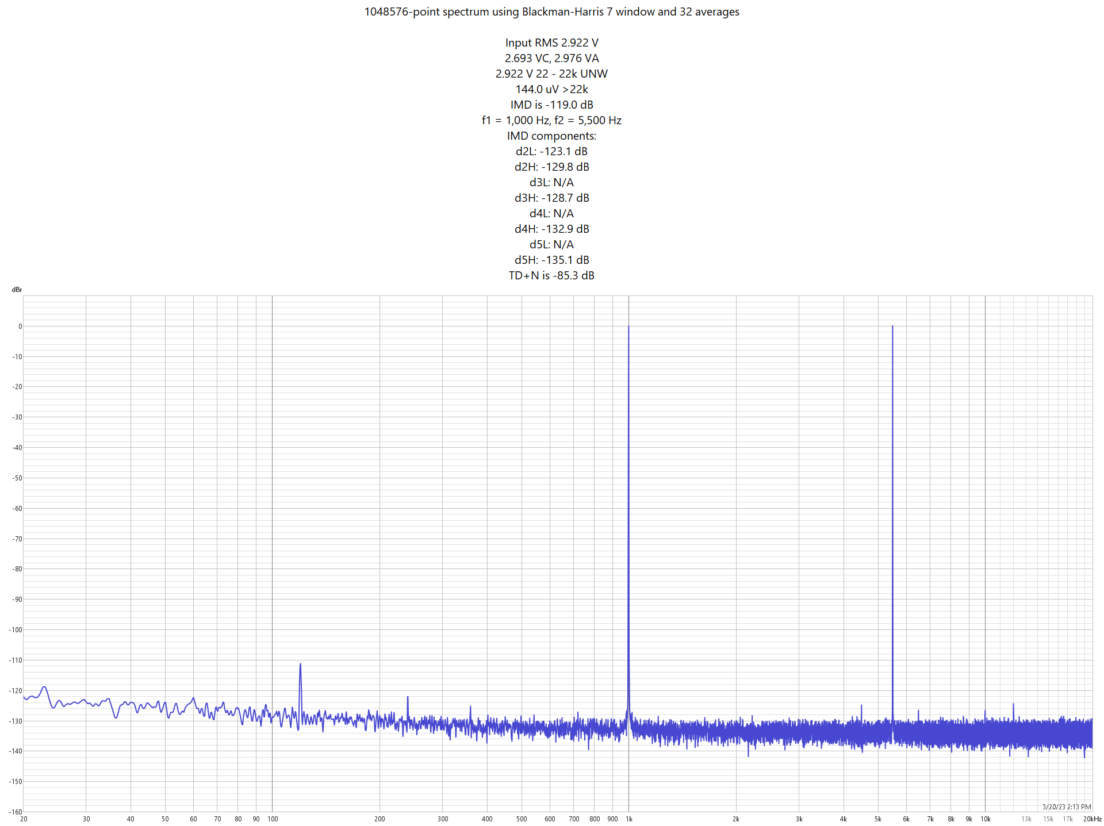This screenshot has height=826, width=1104.
Task: Click the '3/20/23 2:13 PM' timestamp
Action: [1067, 807]
